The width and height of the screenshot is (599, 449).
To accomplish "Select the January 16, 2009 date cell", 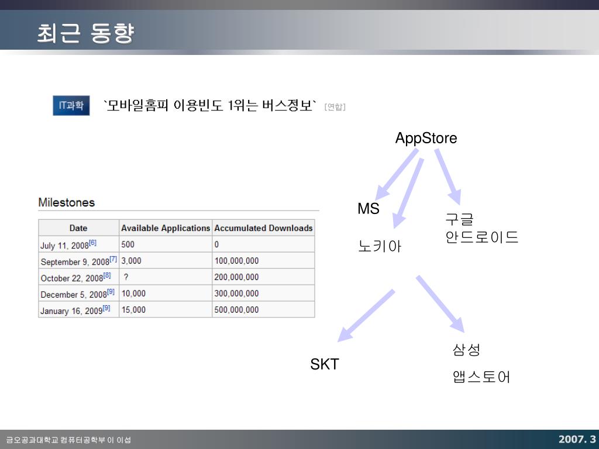I will coord(79,310).
